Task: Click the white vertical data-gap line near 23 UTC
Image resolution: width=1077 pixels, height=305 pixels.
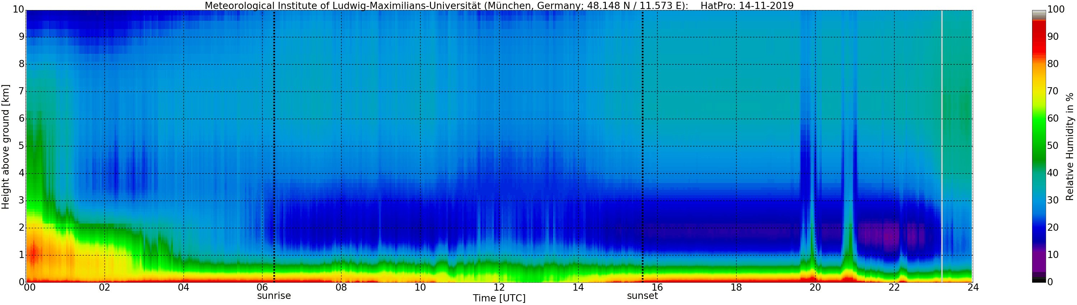Action: coord(942,146)
